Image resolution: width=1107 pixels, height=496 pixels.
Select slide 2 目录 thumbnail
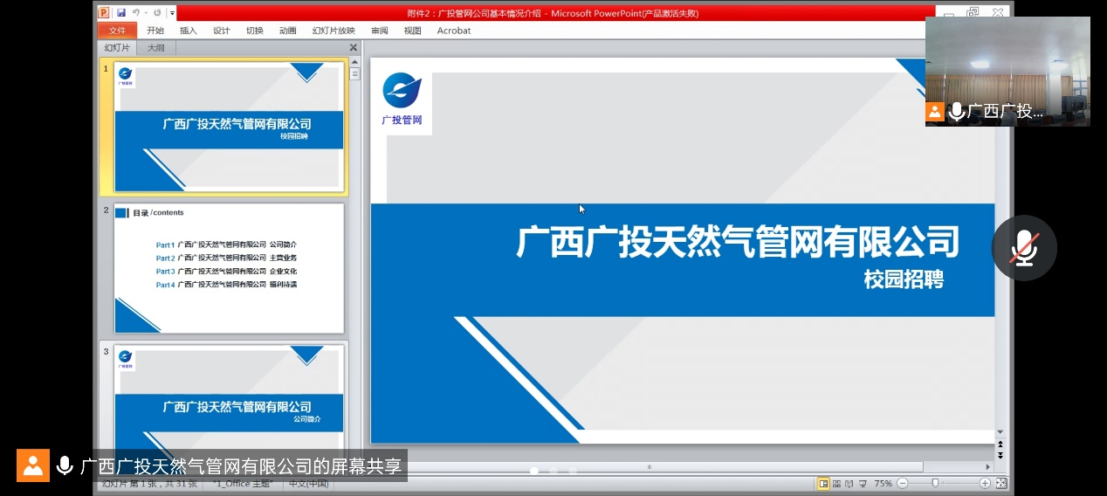[229, 268]
